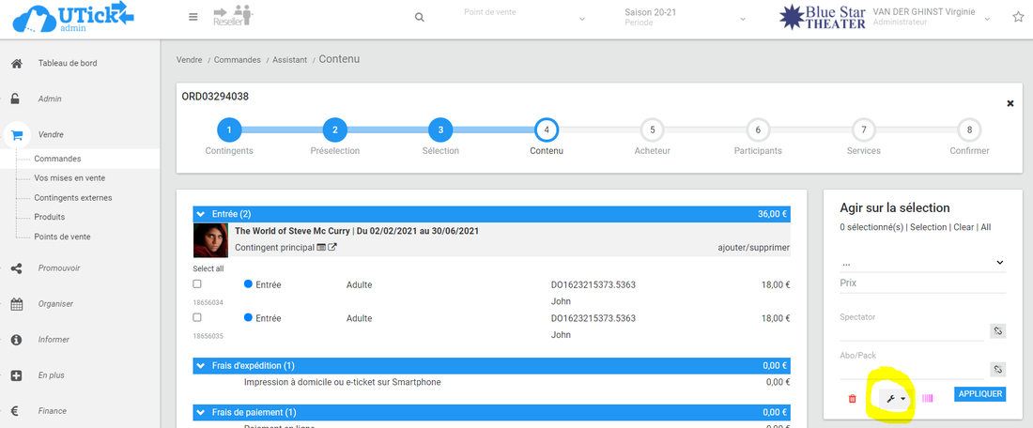The image size is (1033, 428).
Task: Click the search magnifier icon in header
Action: (x=419, y=18)
